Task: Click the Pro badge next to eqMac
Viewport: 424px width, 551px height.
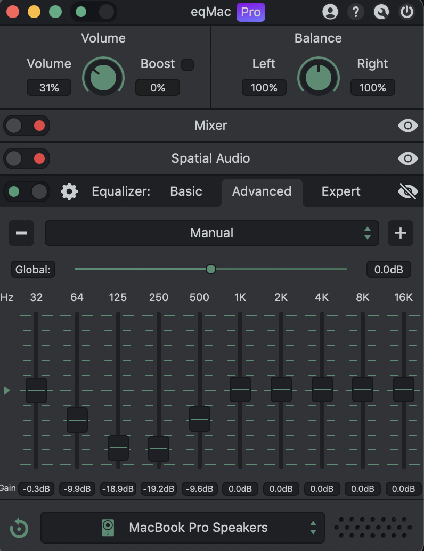Action: click(x=250, y=12)
